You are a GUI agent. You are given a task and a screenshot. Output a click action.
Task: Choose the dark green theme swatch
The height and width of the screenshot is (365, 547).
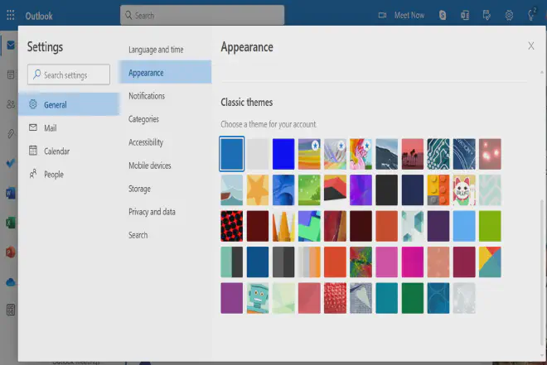pos(413,298)
